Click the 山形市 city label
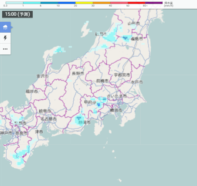The width and height of the screenshot is (197, 186). click(134, 24)
